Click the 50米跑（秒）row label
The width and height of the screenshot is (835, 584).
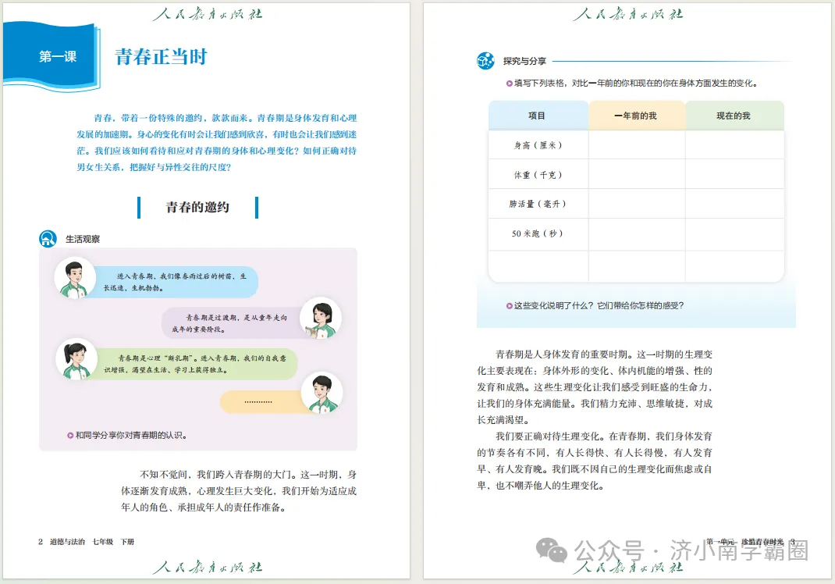tap(538, 233)
